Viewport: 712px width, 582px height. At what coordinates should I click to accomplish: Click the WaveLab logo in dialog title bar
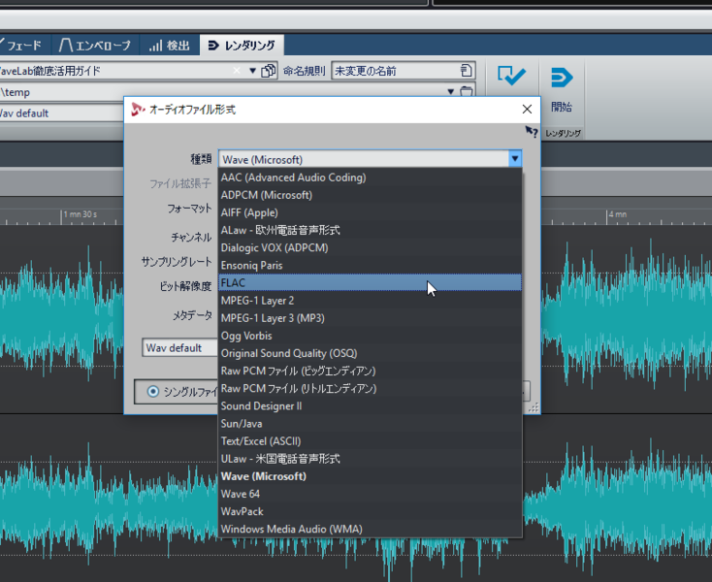point(138,110)
